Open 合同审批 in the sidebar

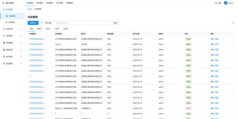click(12, 22)
